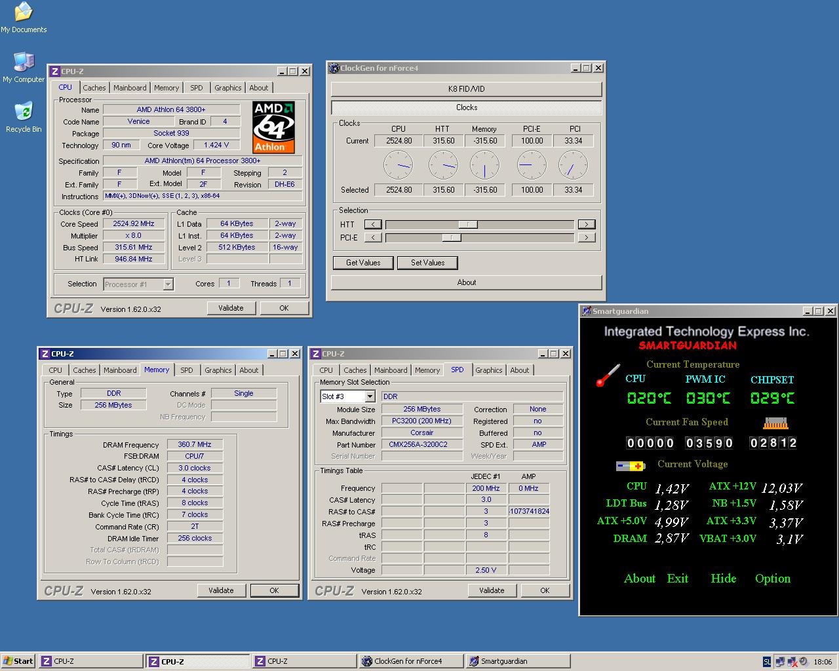This screenshot has width=839, height=671.
Task: Click PCI-E slider right arrow
Action: click(x=586, y=237)
